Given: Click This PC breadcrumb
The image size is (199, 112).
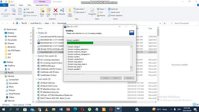Looking at the screenshot, I should pos(24,23).
